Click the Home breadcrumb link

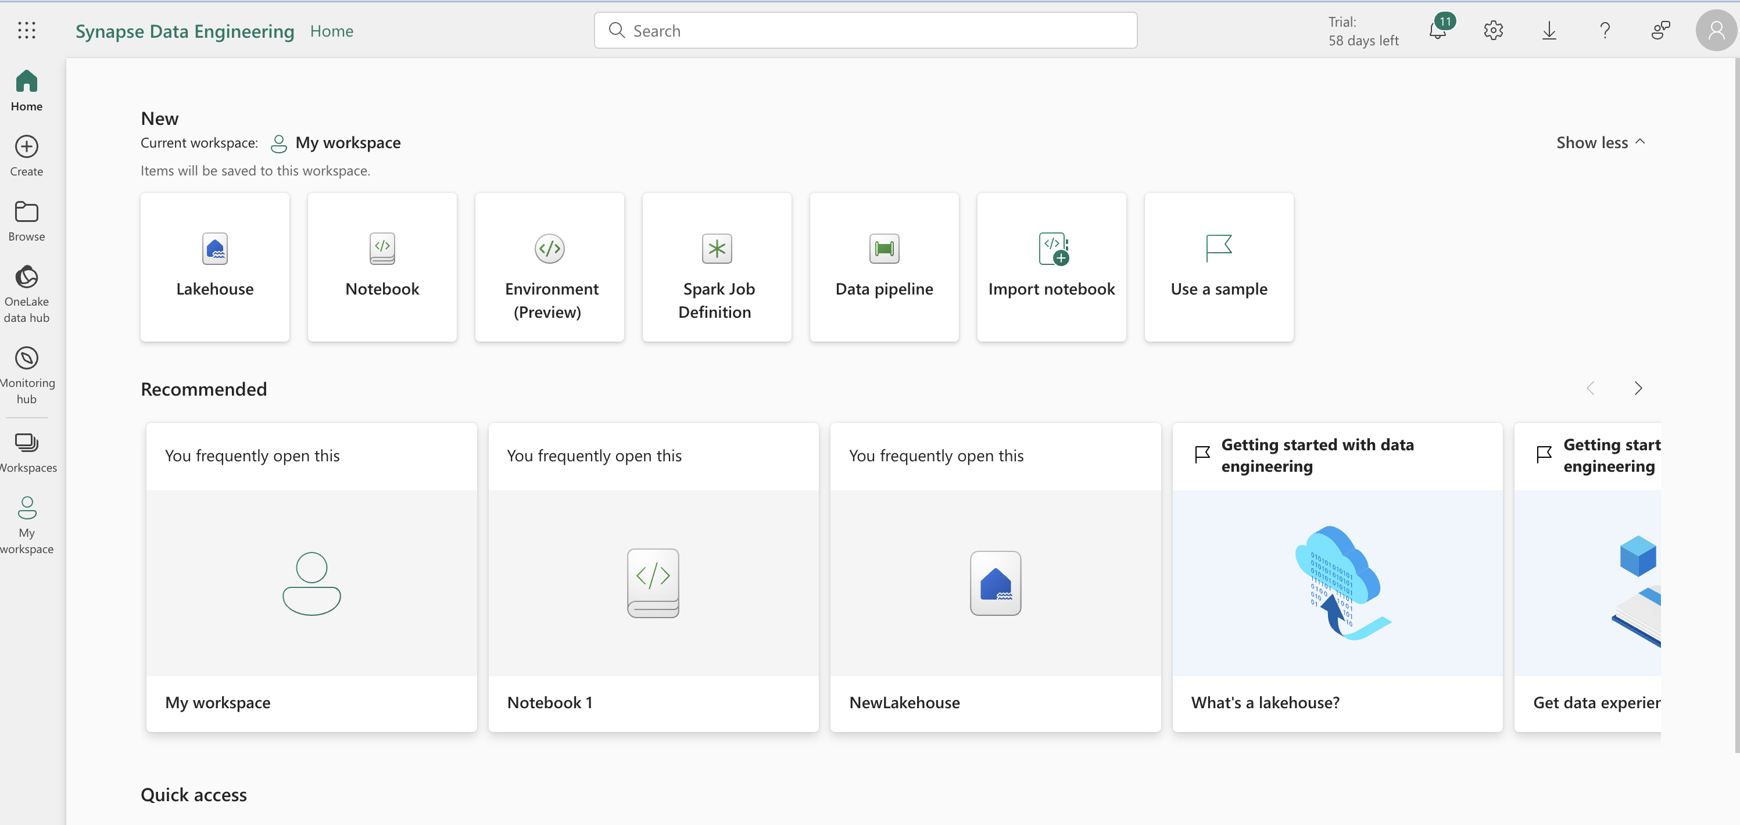332,31
